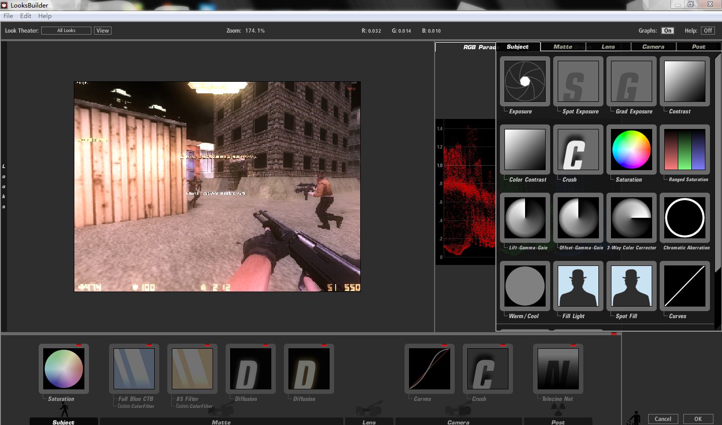Switch to the Matte tools tab
Viewport: 722px width, 425px height.
pos(563,47)
